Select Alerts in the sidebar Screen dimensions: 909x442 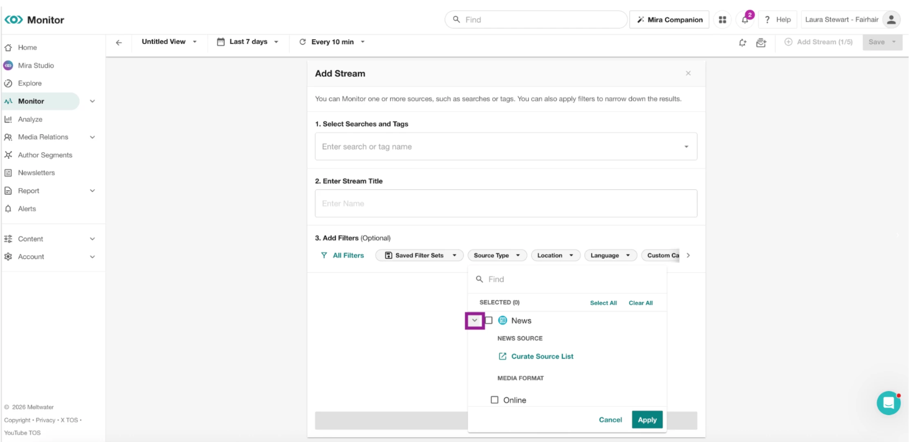(x=27, y=209)
